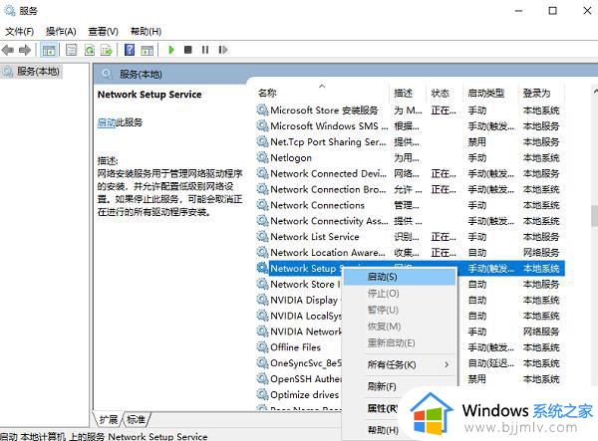Image resolution: width=598 pixels, height=441 pixels.
Task: Select the Network Connections service name
Action: (x=317, y=205)
